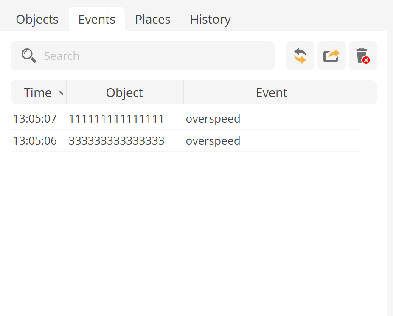Click the magnifying glass search icon
The height and width of the screenshot is (316, 393).
click(x=29, y=56)
